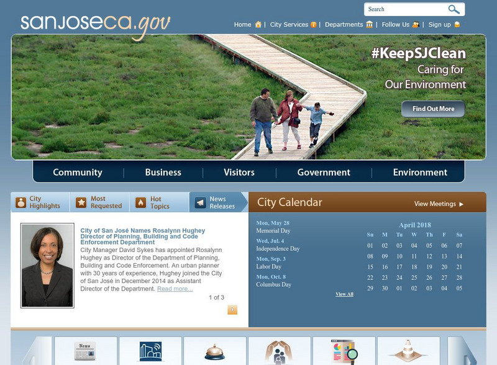Switch to City Highlights tab

click(40, 202)
